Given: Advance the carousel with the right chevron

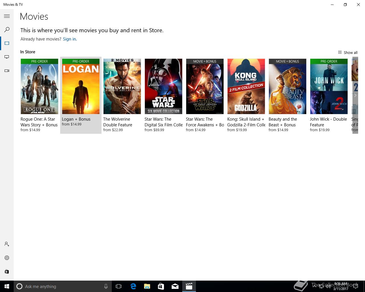Looking at the screenshot, I should pyautogui.click(x=355, y=95).
